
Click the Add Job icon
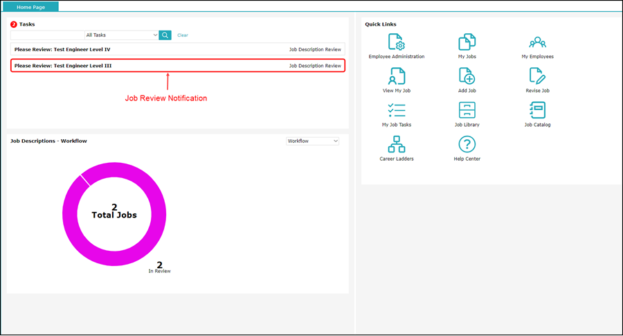(x=467, y=76)
